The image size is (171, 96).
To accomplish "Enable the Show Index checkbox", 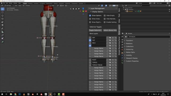I will point(90,19).
